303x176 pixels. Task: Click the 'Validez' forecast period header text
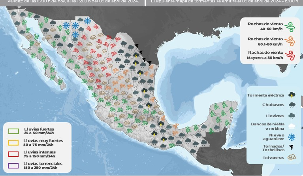point(70,2)
